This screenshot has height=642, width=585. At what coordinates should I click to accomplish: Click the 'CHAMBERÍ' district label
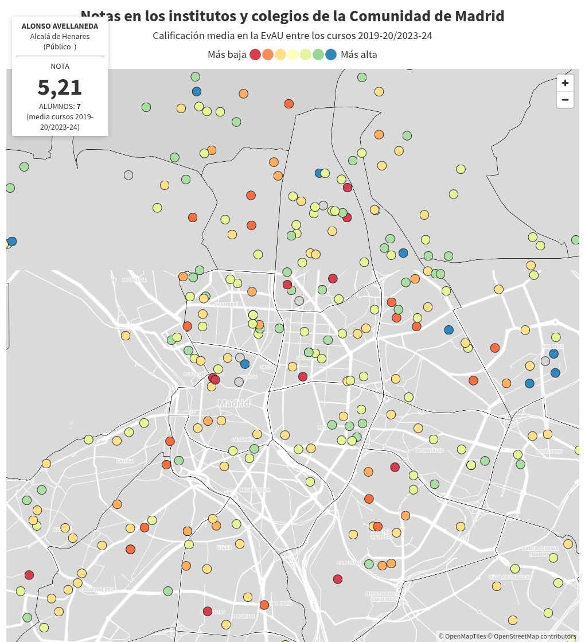coord(226,305)
